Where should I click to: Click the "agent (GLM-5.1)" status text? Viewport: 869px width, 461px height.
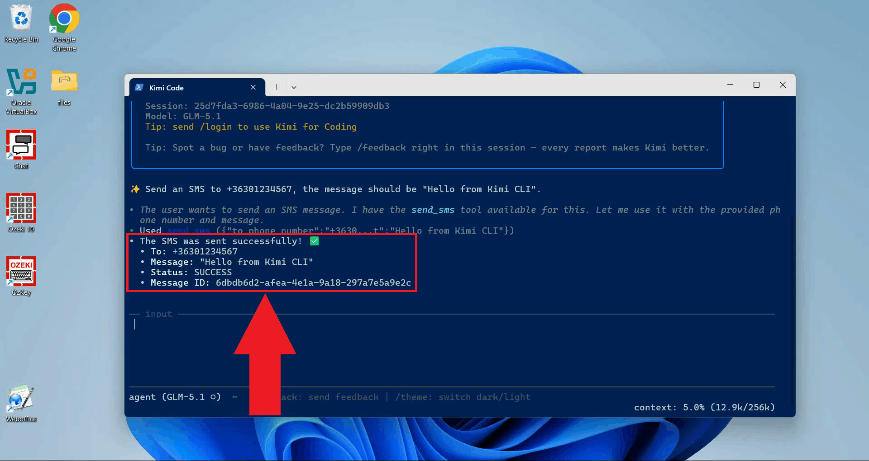pyautogui.click(x=175, y=397)
